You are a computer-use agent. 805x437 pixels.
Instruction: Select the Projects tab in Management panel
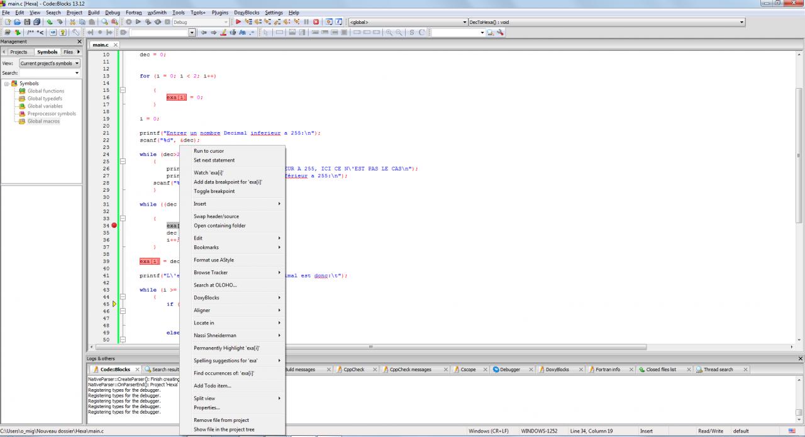click(18, 52)
